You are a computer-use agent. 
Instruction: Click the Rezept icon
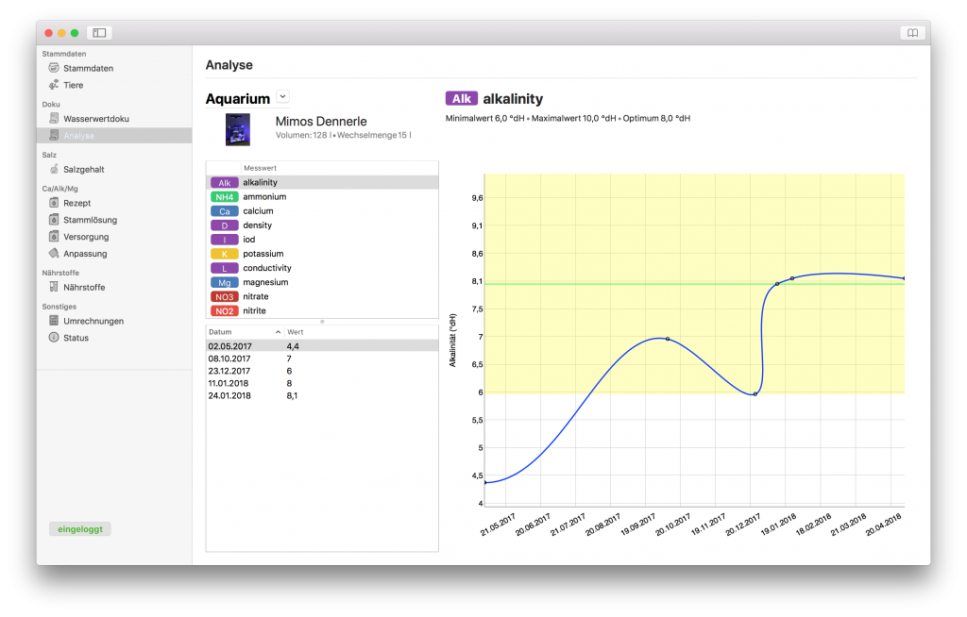coord(54,202)
